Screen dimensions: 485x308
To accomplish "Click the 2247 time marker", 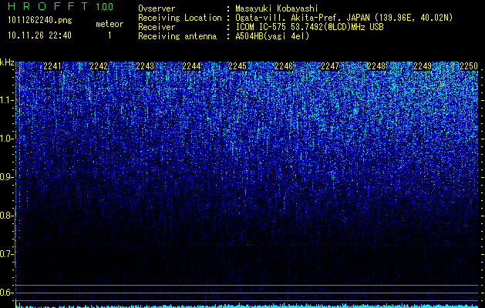I will tap(330, 65).
